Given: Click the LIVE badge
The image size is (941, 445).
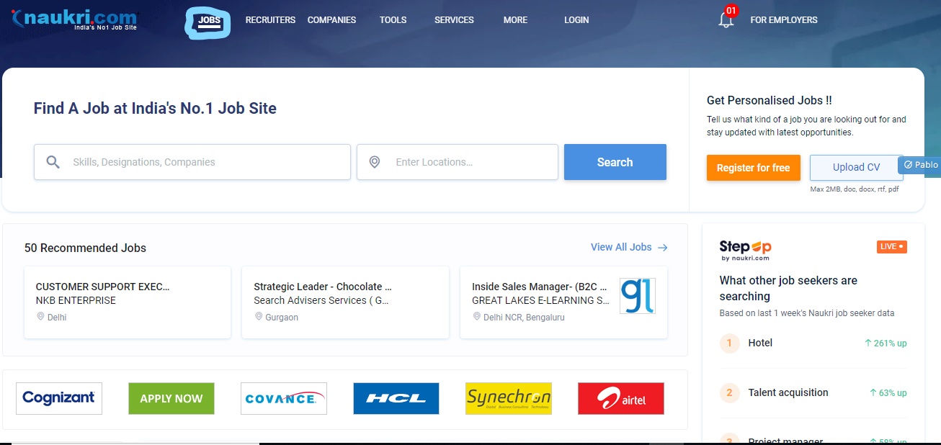Looking at the screenshot, I should click(x=892, y=246).
